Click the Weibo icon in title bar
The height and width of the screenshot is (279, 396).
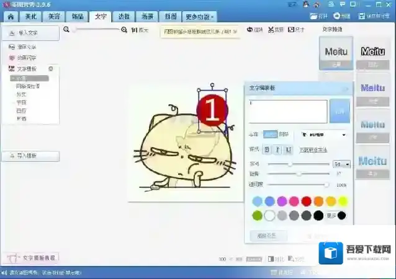coord(317,4)
